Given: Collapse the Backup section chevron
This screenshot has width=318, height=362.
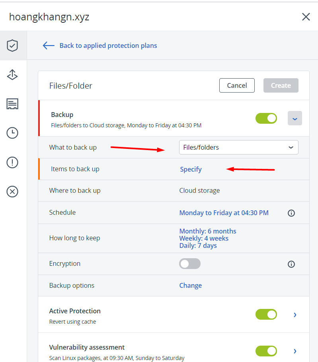Looking at the screenshot, I should point(295,119).
